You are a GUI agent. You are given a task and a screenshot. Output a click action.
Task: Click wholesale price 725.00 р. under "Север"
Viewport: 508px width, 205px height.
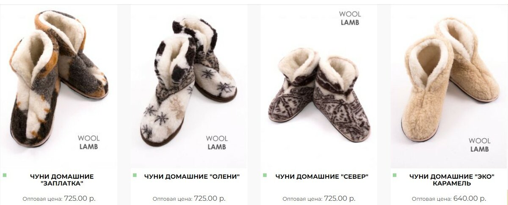(340, 198)
